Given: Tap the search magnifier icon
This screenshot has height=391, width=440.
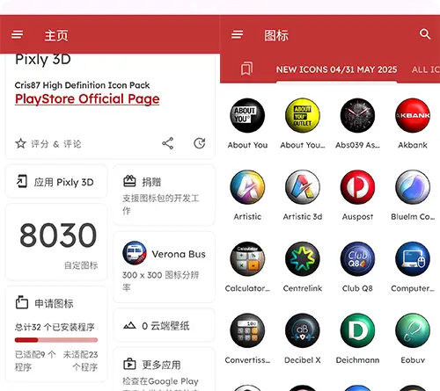Looking at the screenshot, I should 425,34.
